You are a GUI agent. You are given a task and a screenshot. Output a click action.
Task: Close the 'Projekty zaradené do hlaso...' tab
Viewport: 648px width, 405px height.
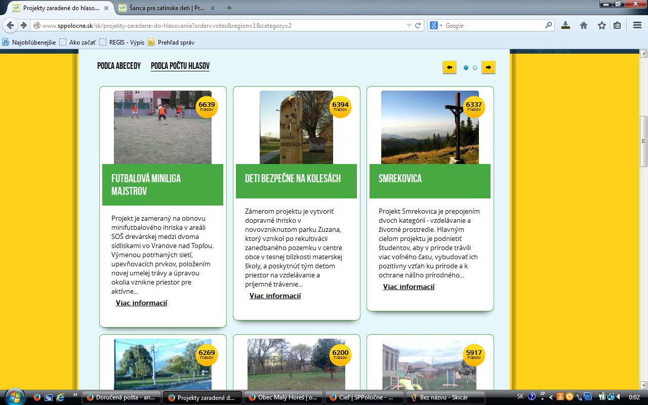(106, 8)
